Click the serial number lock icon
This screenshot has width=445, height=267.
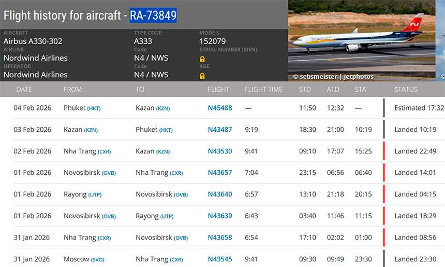[202, 59]
